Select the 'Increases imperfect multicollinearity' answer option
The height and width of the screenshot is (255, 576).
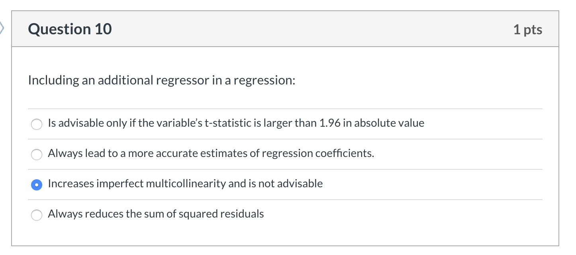(37, 185)
